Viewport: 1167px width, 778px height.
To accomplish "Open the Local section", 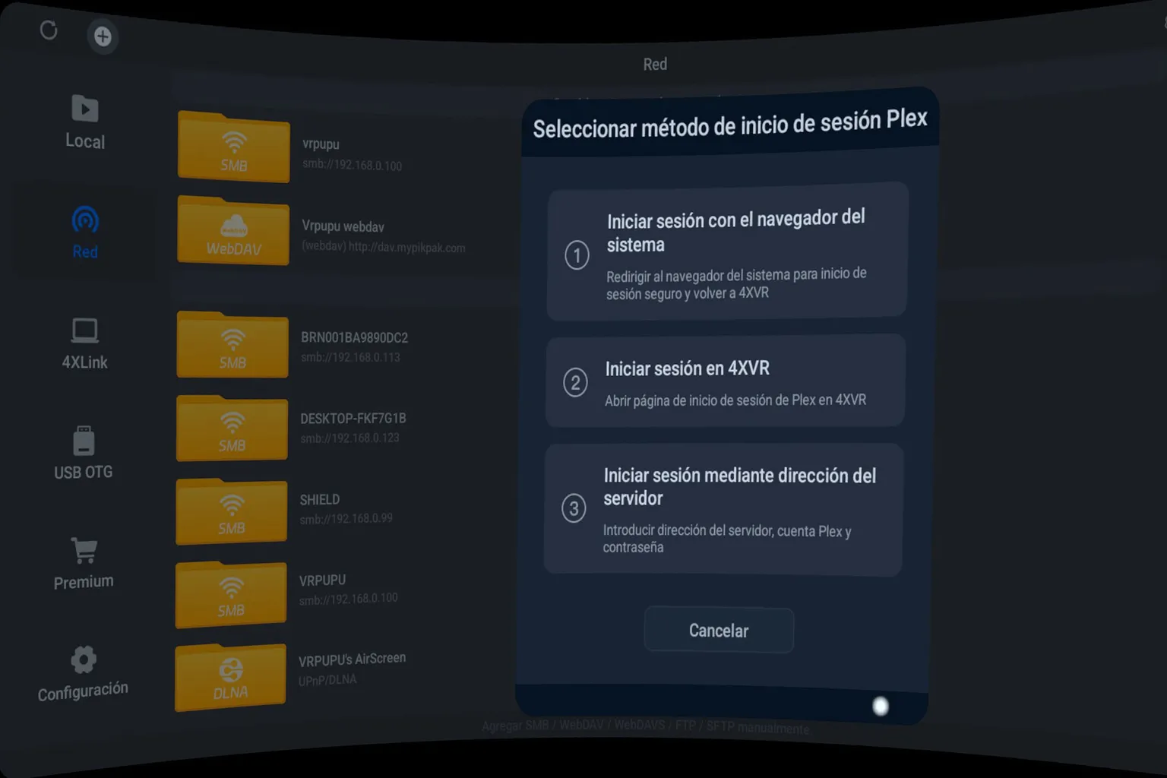I will pyautogui.click(x=85, y=122).
